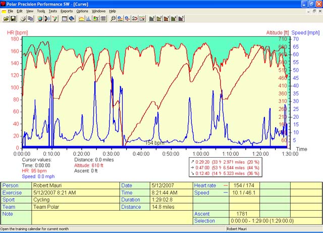Image resolution: width=323 pixels, height=233 pixels.
Task: Click the flat row 0:47:00 in legend
Action: [225, 168]
